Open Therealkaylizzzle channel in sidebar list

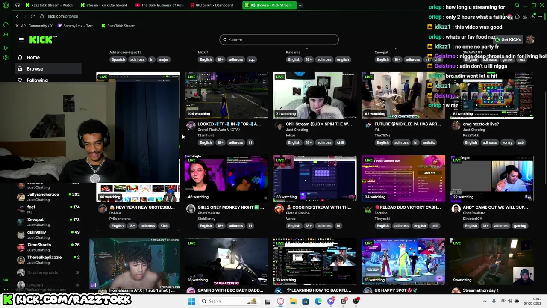48,260
